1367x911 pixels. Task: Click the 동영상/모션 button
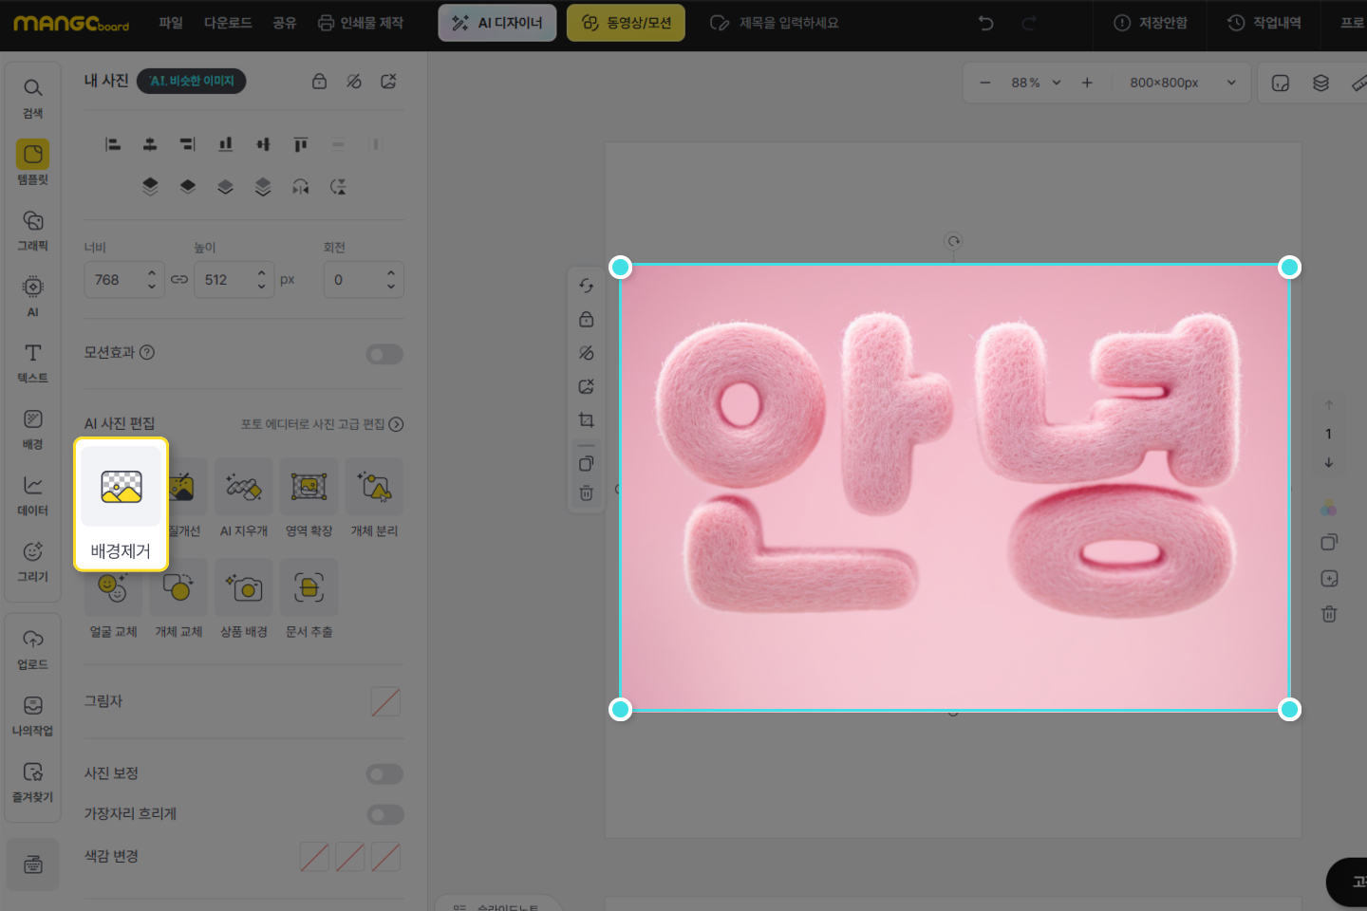pyautogui.click(x=626, y=23)
